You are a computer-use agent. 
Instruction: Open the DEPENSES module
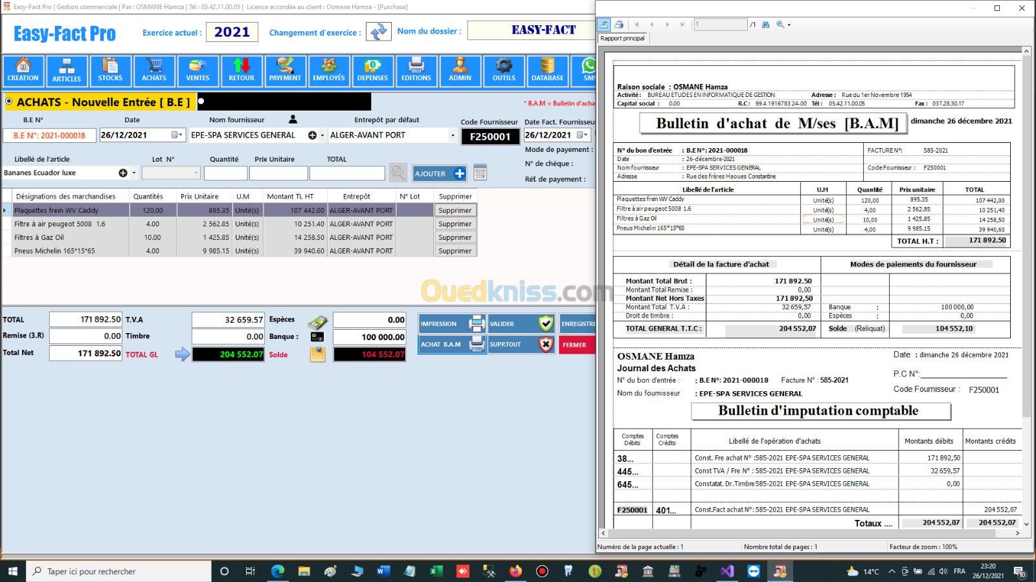pyautogui.click(x=372, y=70)
